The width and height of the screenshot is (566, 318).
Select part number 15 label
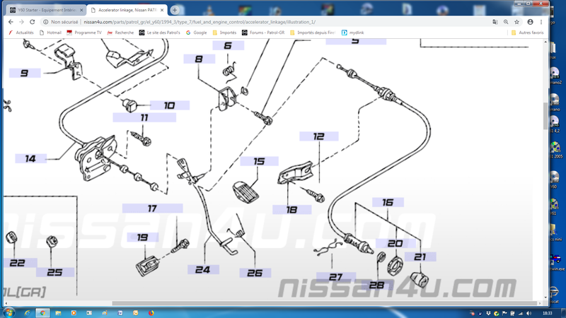[x=259, y=161]
